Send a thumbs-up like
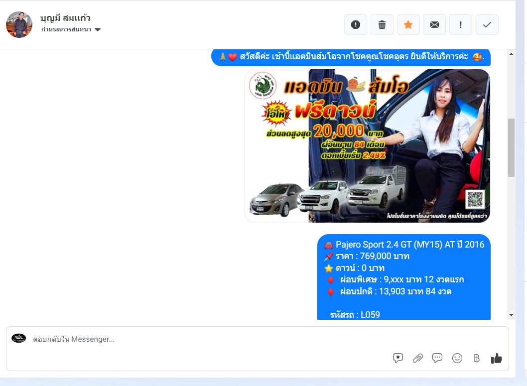This screenshot has width=527, height=386. pos(496,358)
